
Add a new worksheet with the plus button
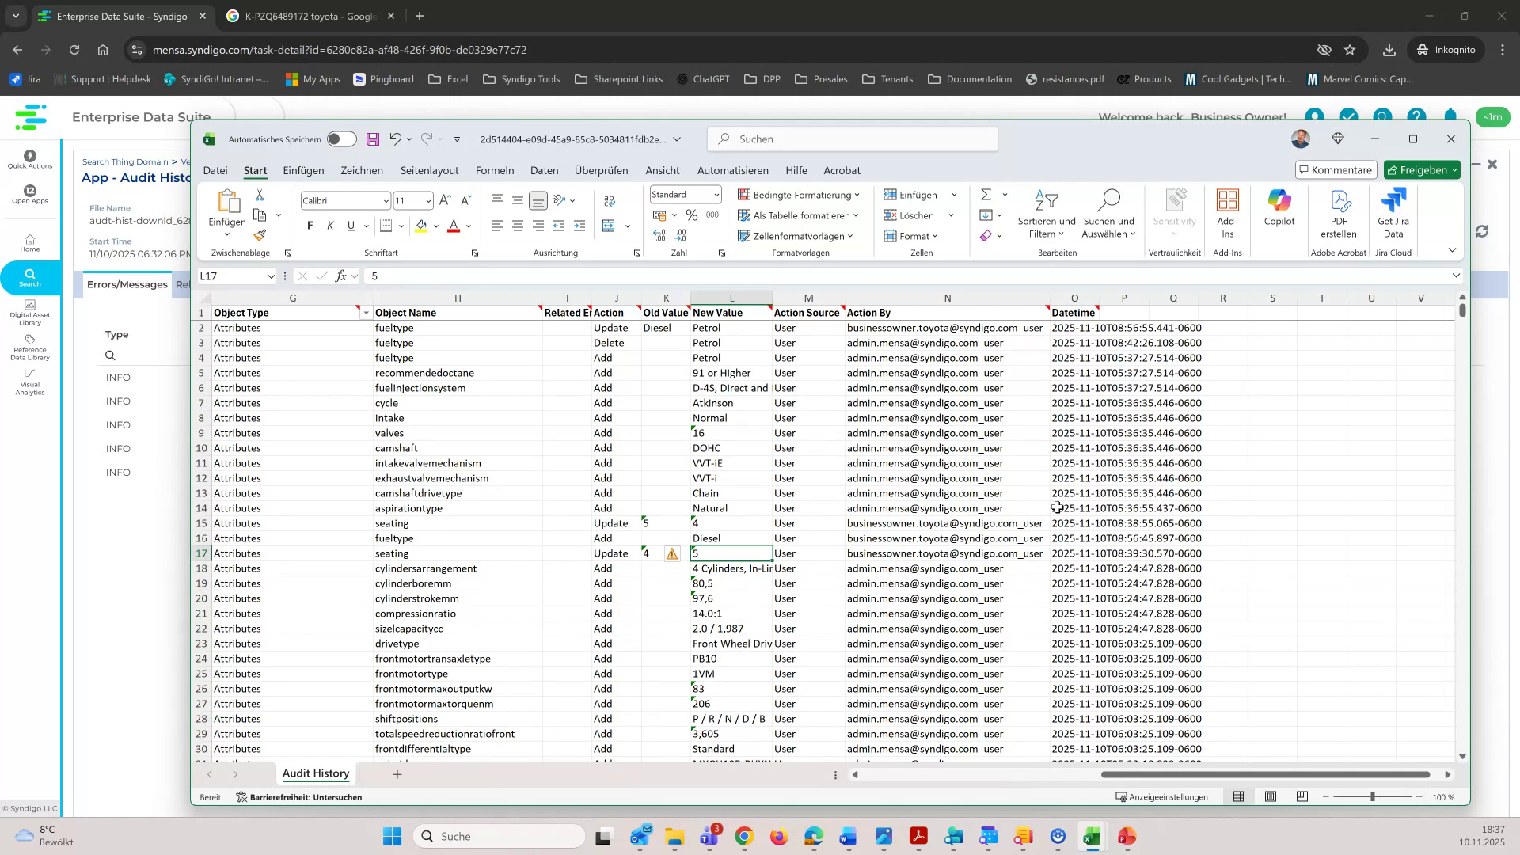[x=397, y=774]
